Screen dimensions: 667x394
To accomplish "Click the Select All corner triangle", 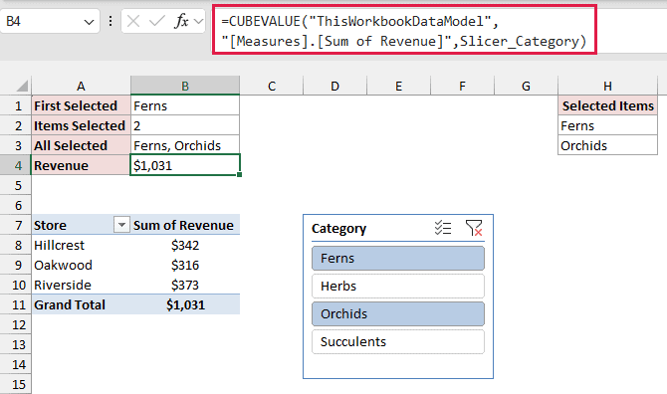I will click(22, 86).
